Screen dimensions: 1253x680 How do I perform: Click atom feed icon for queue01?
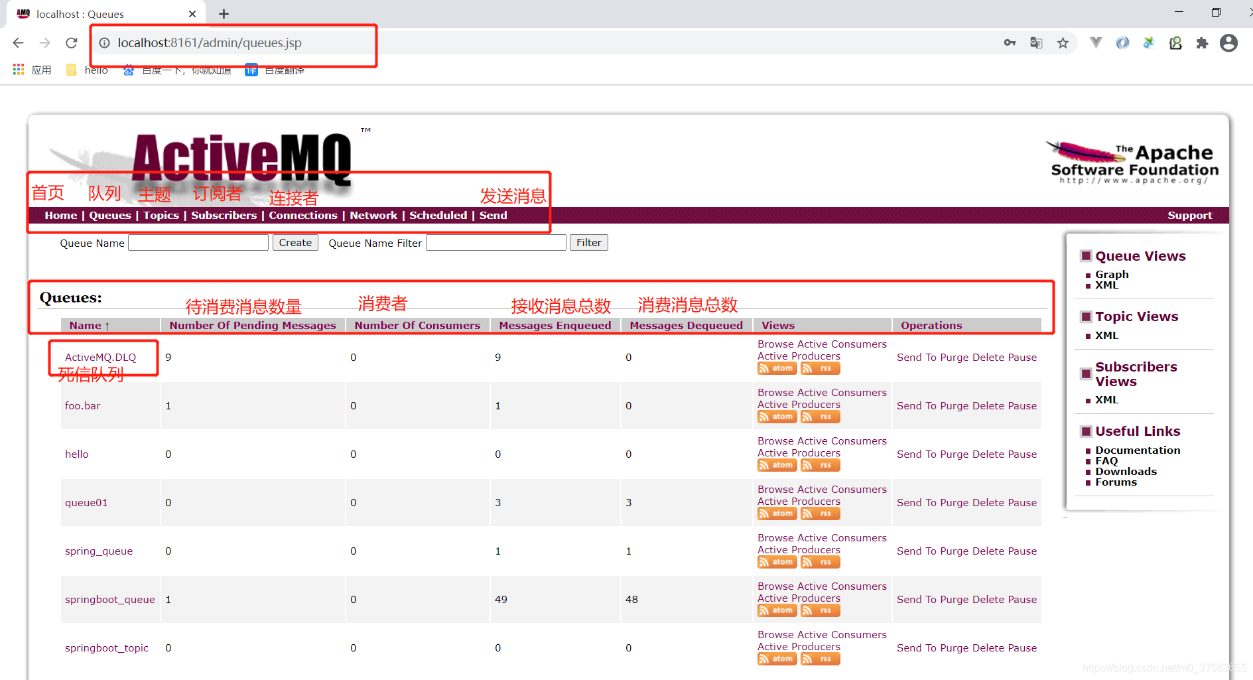tap(777, 513)
